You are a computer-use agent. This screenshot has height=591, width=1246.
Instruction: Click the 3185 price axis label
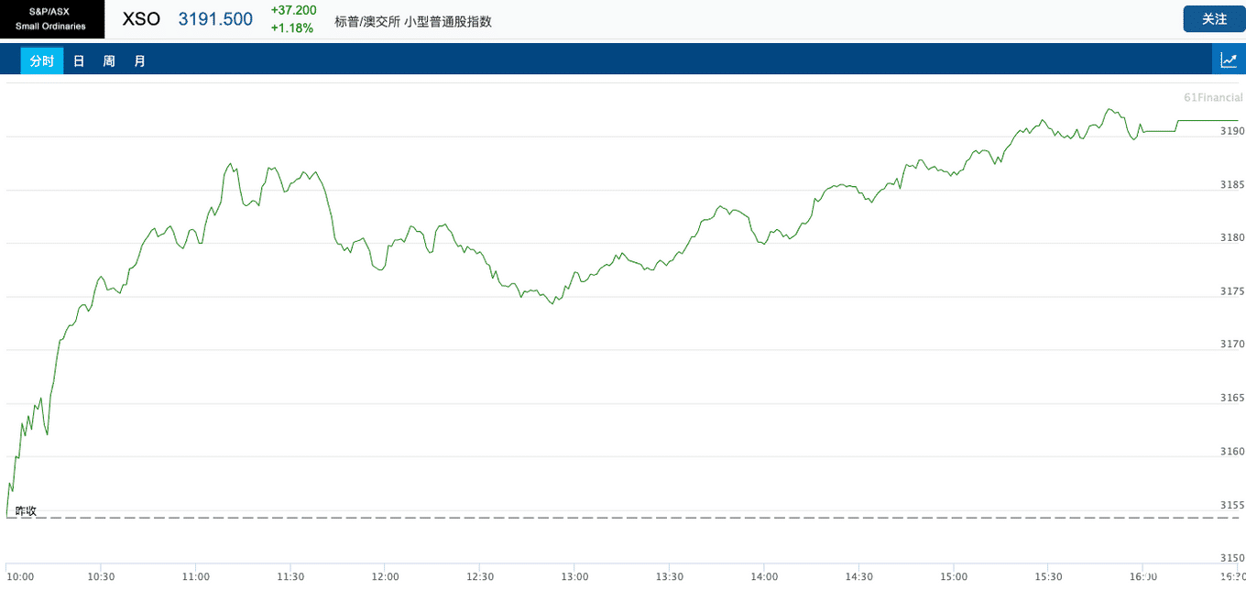(x=1232, y=184)
